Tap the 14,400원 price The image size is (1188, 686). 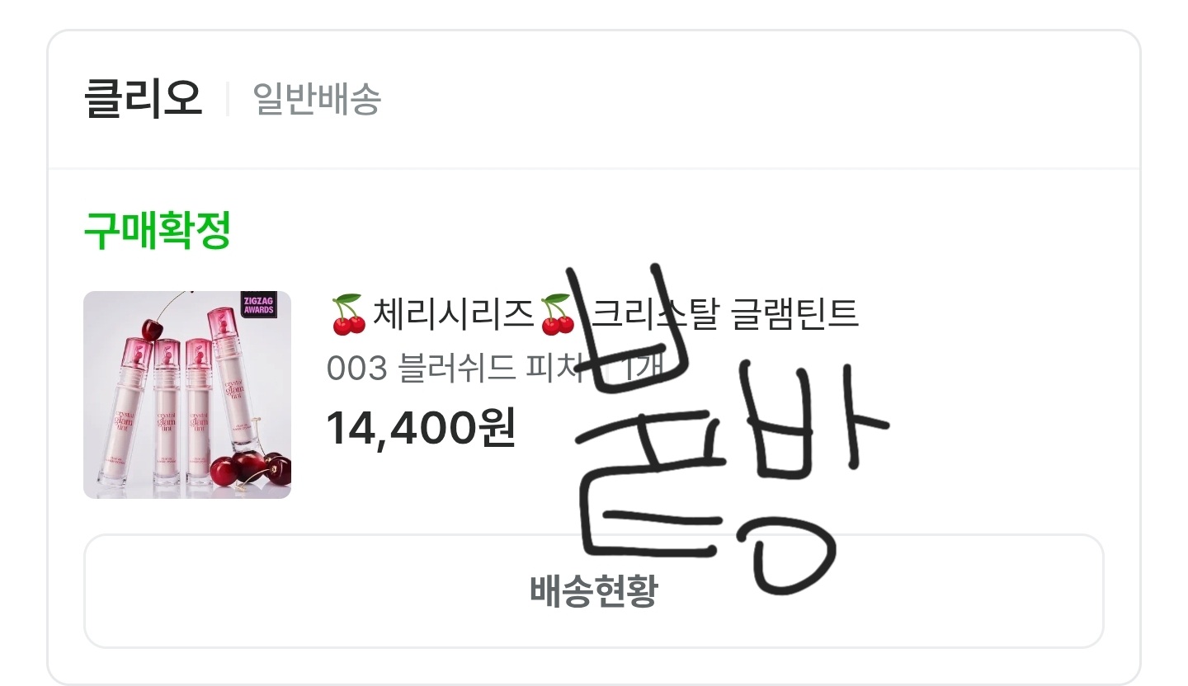pyautogui.click(x=421, y=427)
